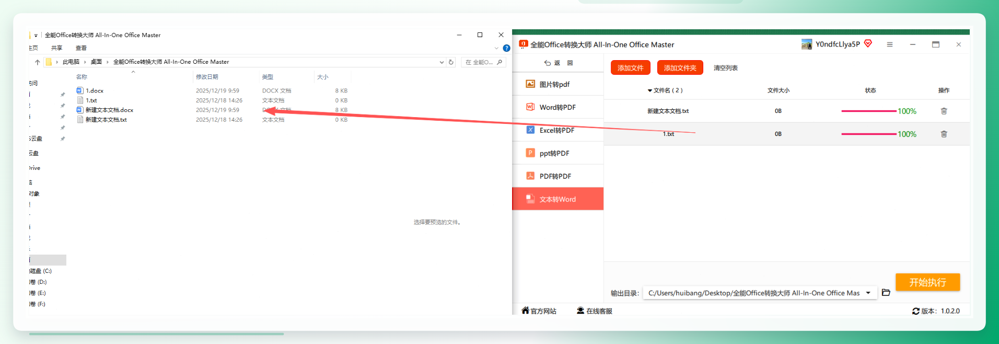Click the user avatar picture
The width and height of the screenshot is (999, 344).
807,44
